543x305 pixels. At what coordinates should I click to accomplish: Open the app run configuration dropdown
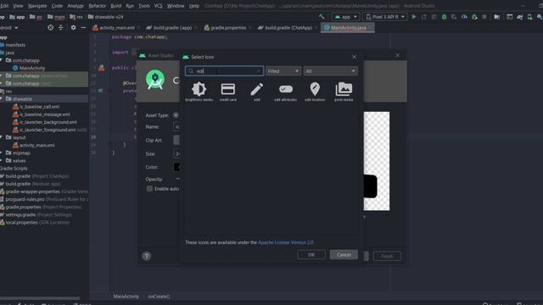pyautogui.click(x=345, y=17)
